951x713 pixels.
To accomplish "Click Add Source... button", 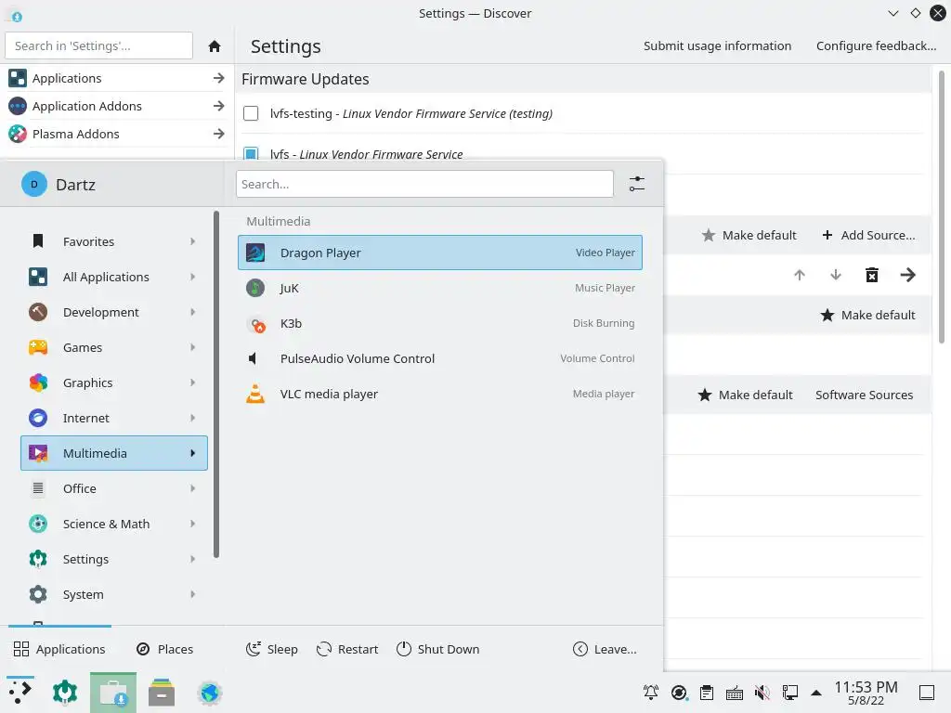I will pyautogui.click(x=868, y=235).
